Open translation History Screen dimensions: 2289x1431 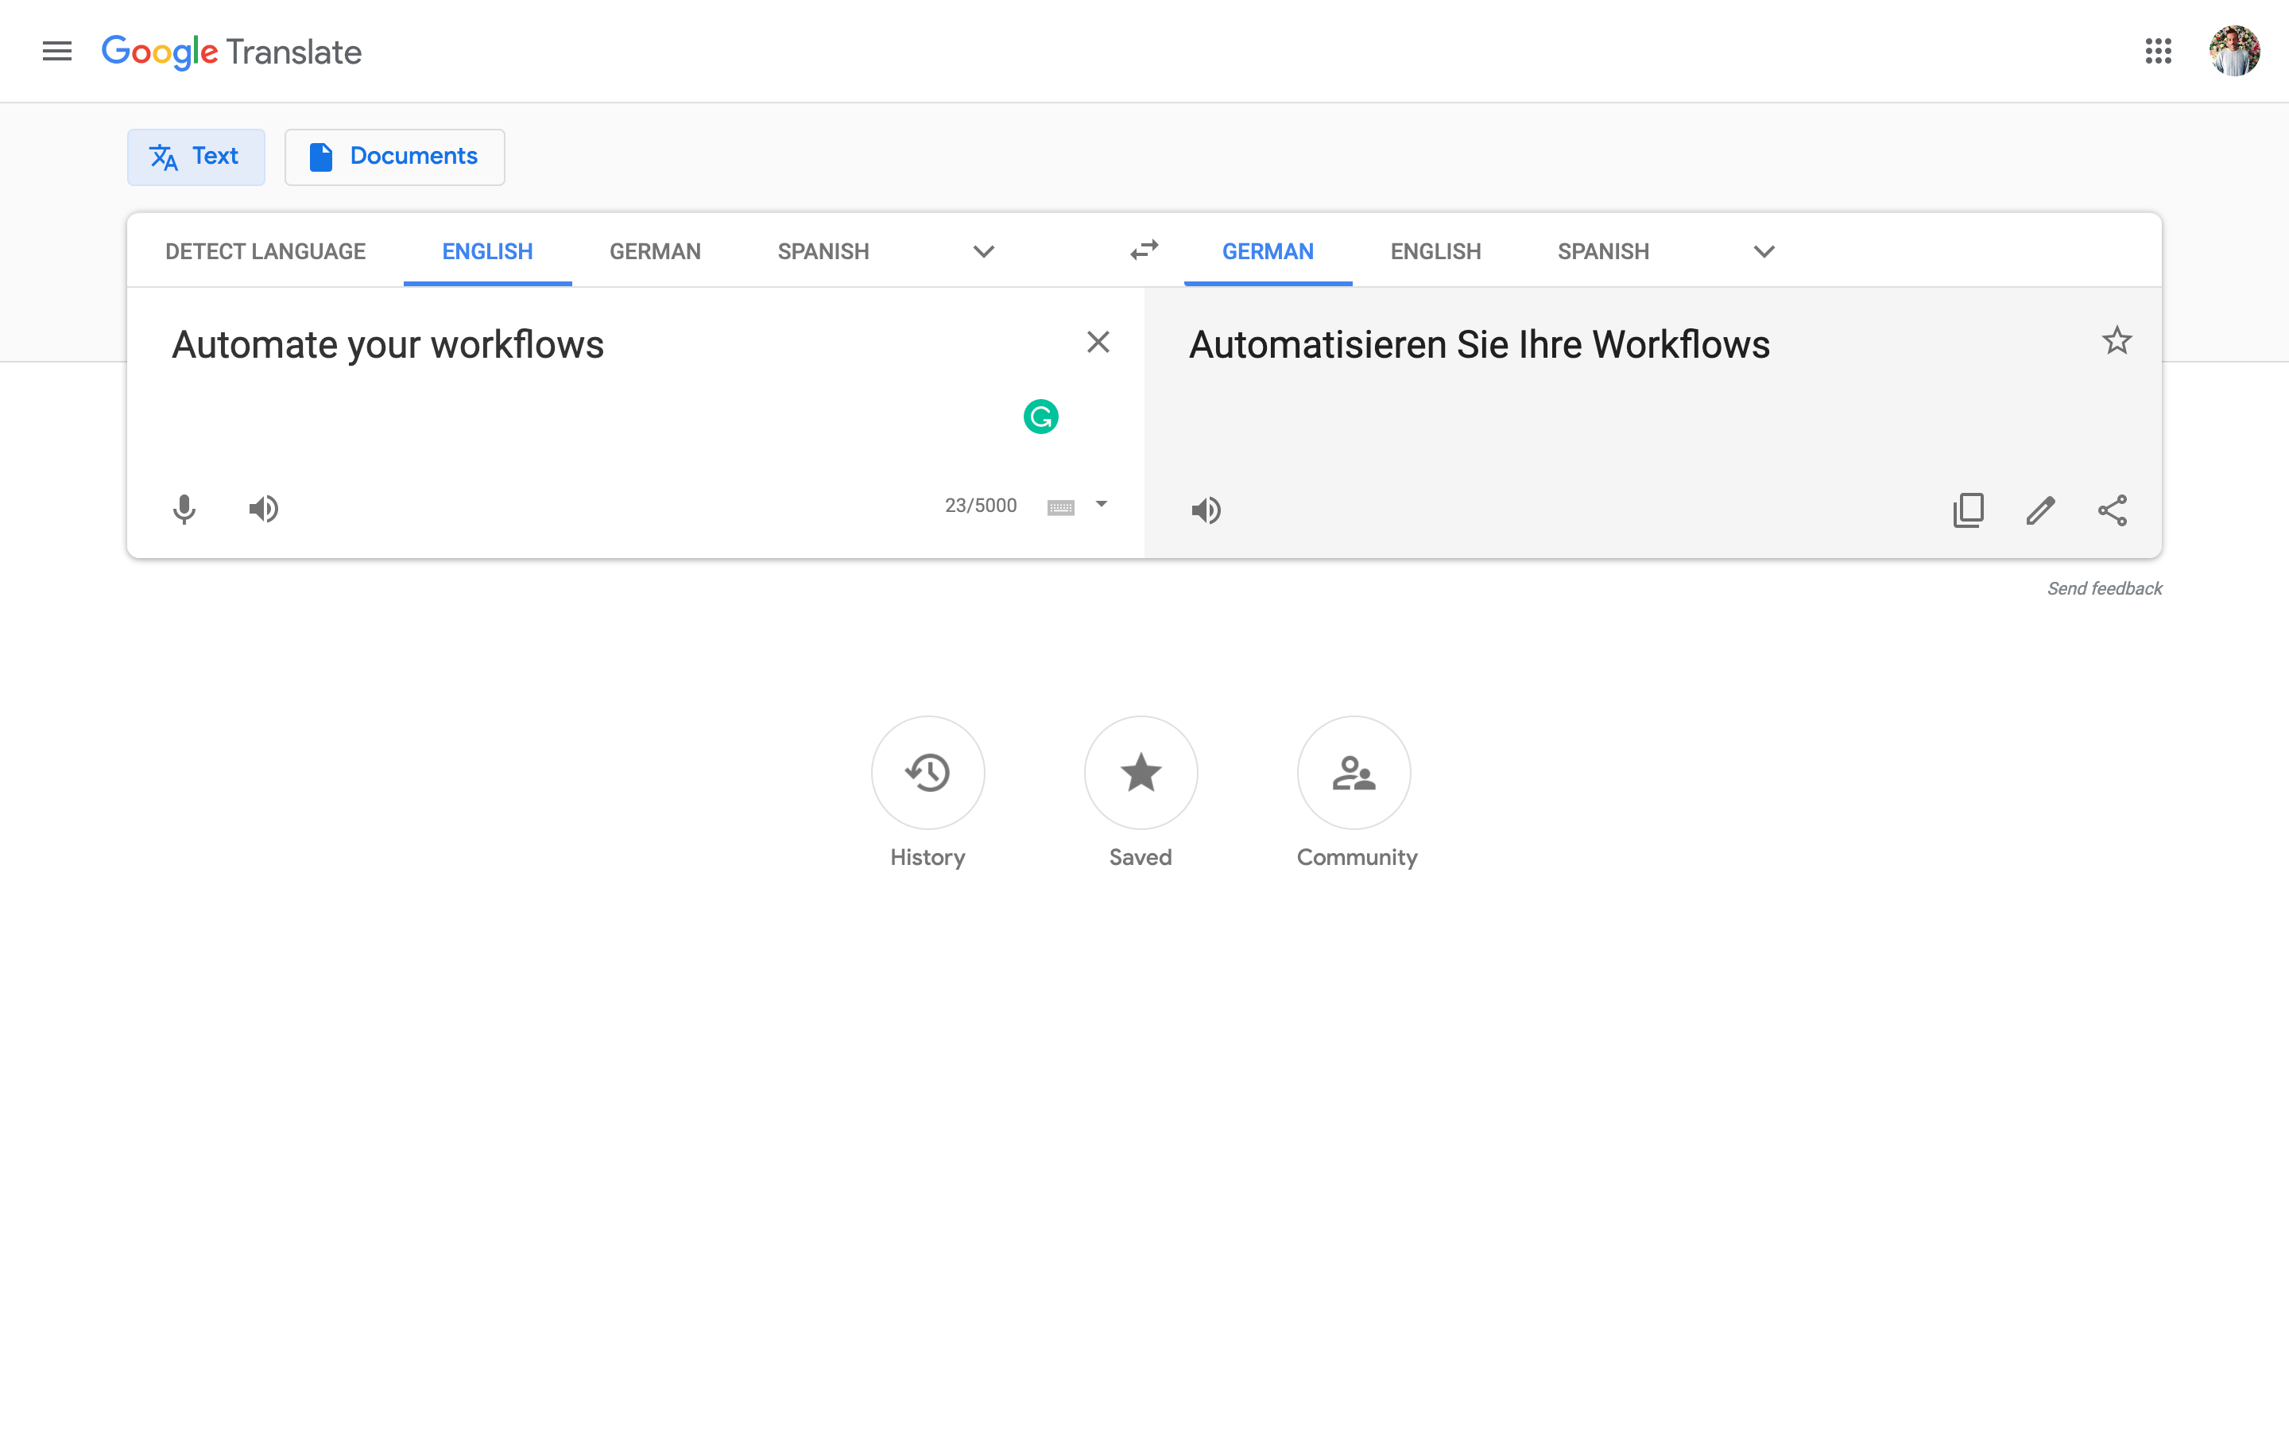point(927,774)
